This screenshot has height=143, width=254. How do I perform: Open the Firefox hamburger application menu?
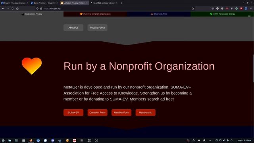tap(251, 9)
